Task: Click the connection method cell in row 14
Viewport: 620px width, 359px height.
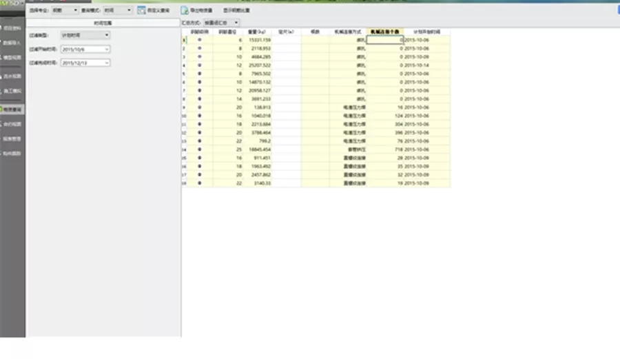Action: click(x=348, y=150)
